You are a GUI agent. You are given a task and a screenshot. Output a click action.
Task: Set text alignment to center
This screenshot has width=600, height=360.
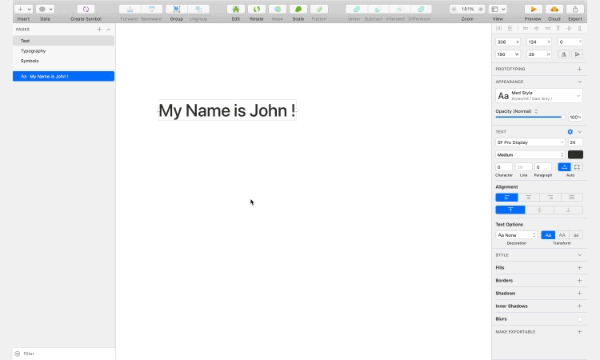pos(528,197)
